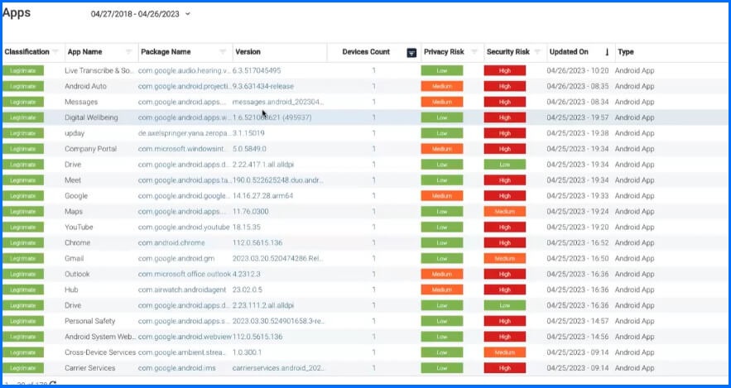731x388 pixels.
Task: Click Drive version 2.23.111.2.all.alldpi
Action: point(263,305)
